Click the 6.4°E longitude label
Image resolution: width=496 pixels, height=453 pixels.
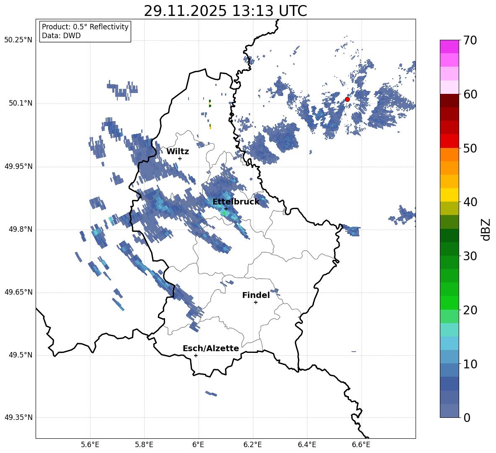coord(307,445)
